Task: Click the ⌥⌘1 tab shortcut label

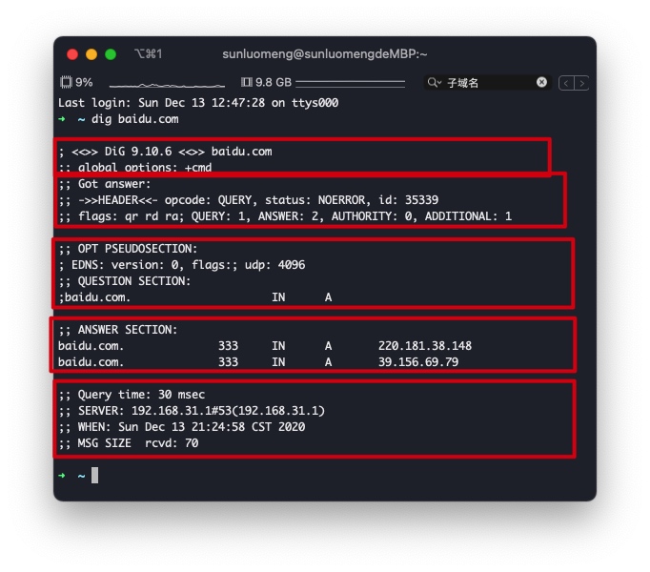Action: 148,54
